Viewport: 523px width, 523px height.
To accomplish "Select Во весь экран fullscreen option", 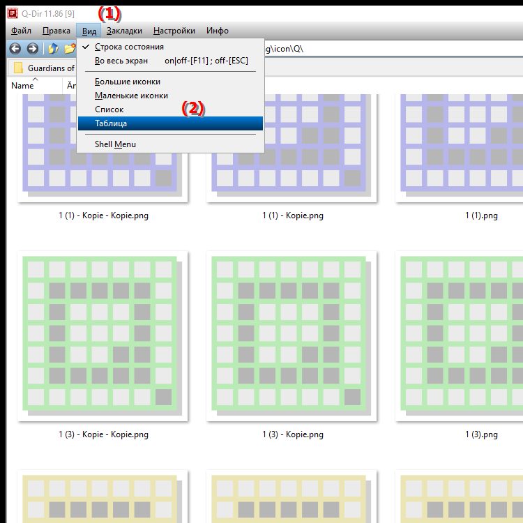I will point(170,61).
